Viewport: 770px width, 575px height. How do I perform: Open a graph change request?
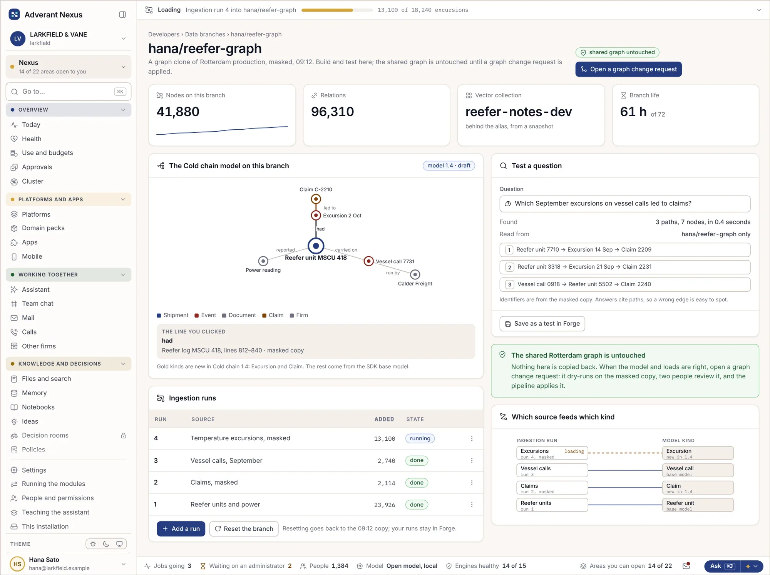point(628,69)
